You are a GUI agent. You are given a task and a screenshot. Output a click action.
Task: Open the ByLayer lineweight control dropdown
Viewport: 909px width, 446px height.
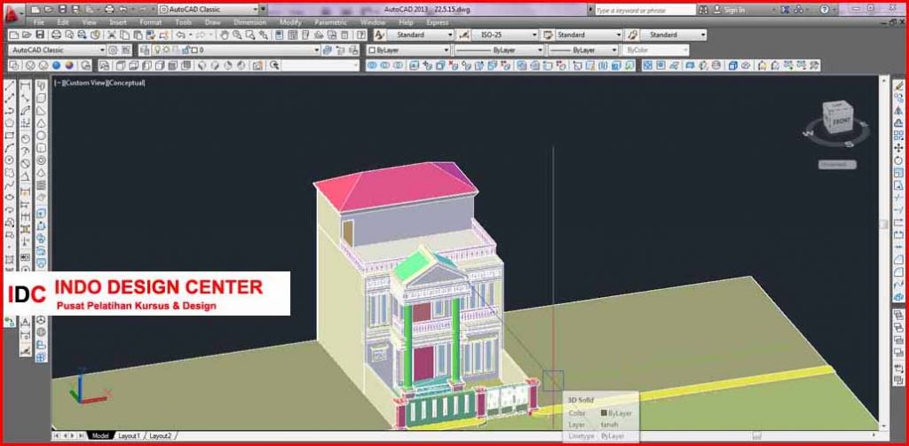[583, 51]
